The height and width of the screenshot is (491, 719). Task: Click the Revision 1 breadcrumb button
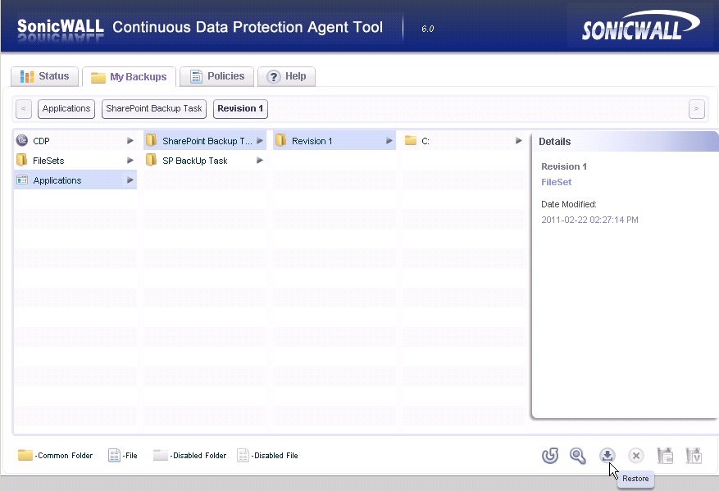pyautogui.click(x=240, y=109)
